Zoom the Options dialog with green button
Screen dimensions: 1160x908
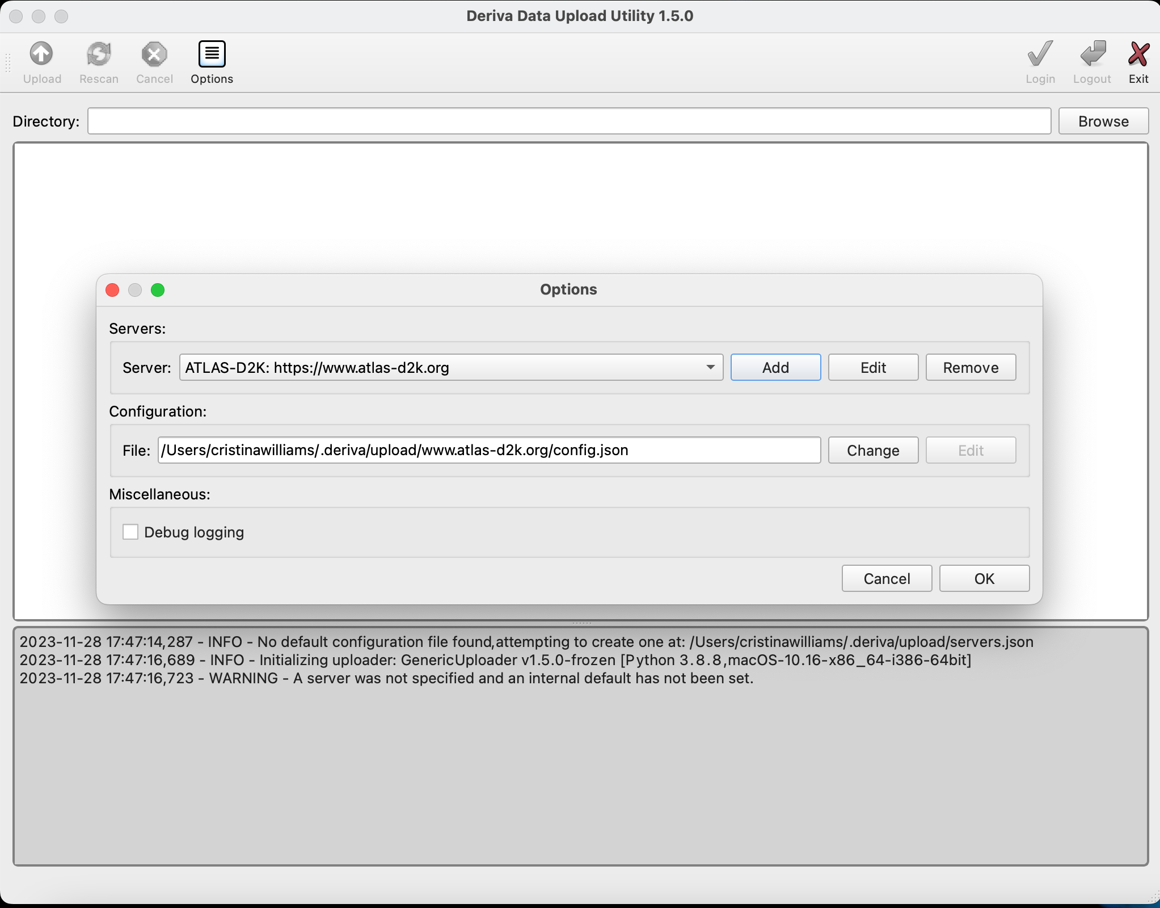click(158, 290)
